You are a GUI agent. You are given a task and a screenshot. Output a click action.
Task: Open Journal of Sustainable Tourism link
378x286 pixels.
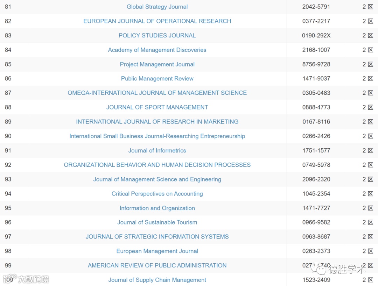(x=157, y=222)
